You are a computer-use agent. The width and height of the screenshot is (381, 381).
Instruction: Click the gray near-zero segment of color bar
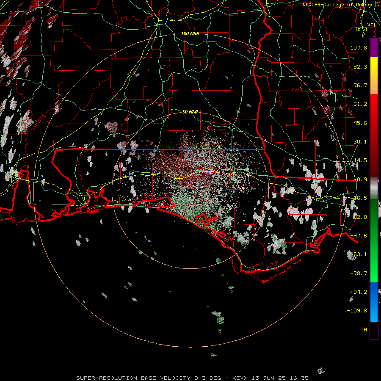point(374,188)
